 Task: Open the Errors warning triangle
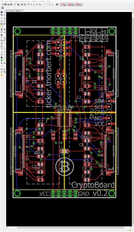click(x=2, y=75)
